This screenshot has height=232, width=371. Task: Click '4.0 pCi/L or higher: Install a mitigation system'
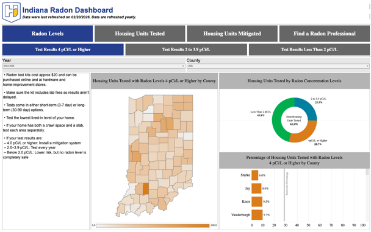(42, 143)
